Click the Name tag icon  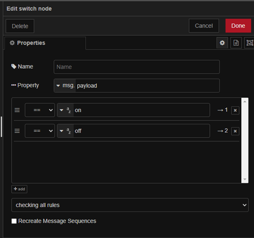coord(14,67)
